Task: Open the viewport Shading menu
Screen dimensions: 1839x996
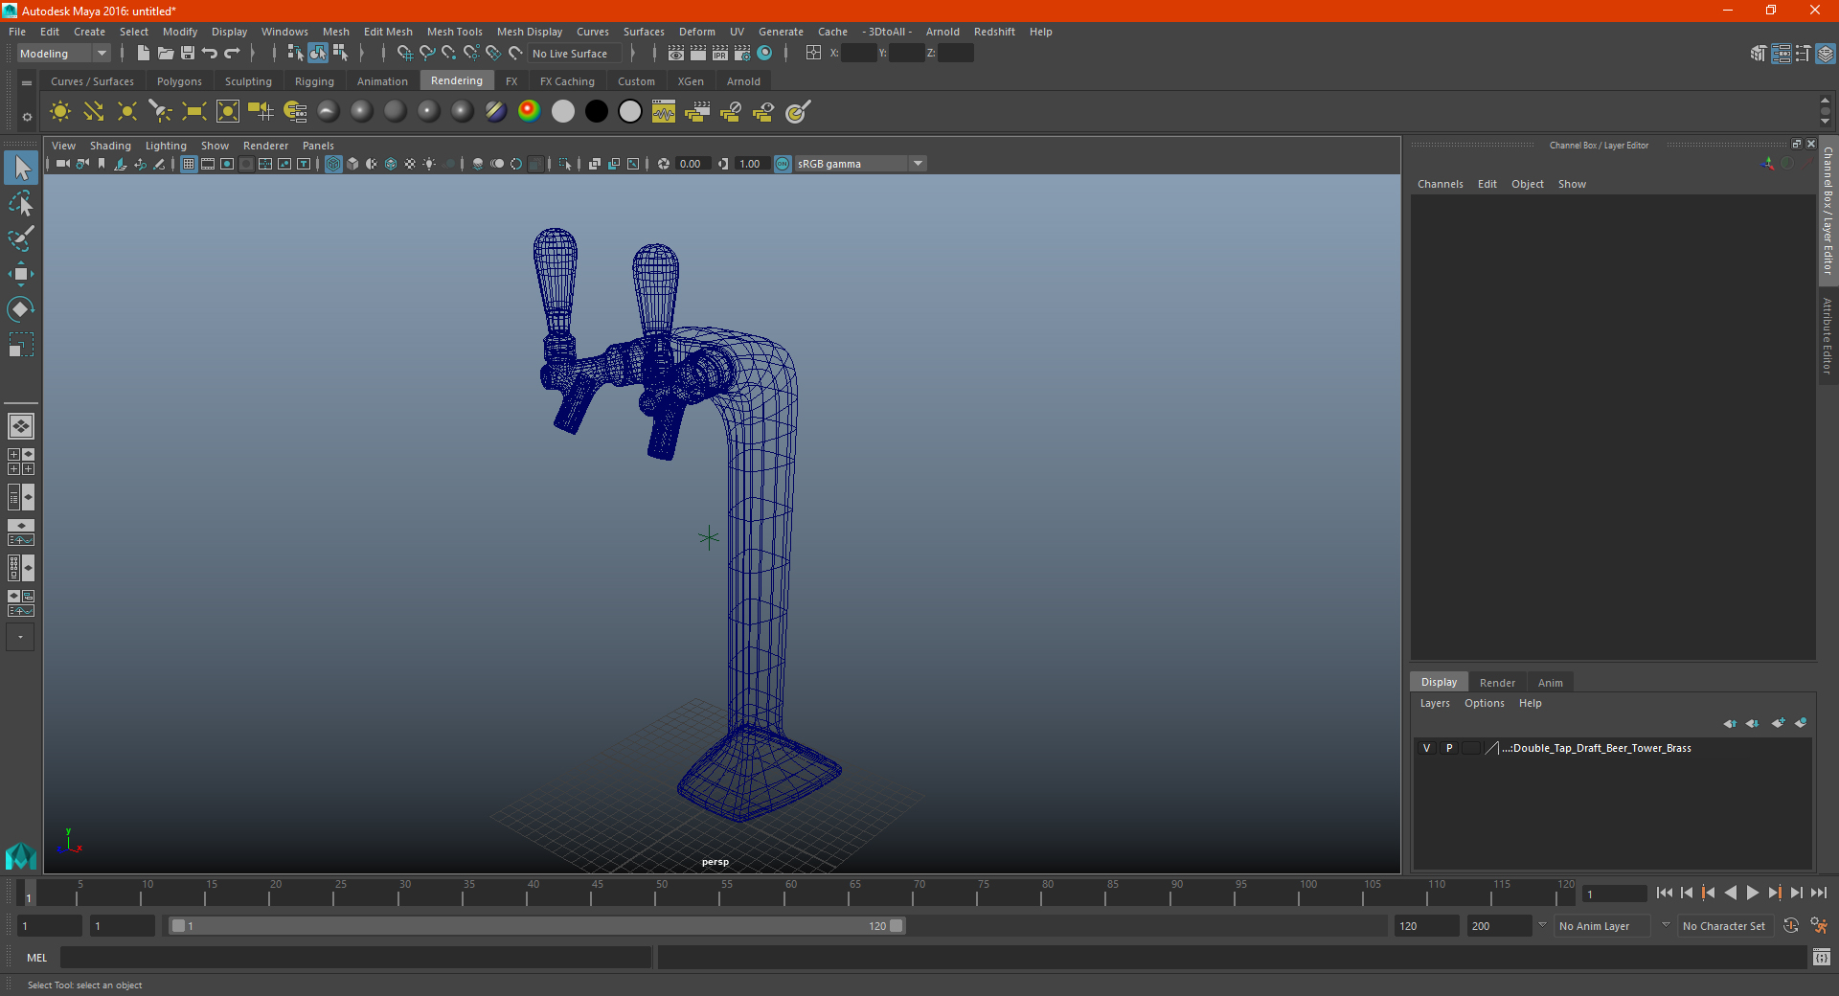Action: 110,146
